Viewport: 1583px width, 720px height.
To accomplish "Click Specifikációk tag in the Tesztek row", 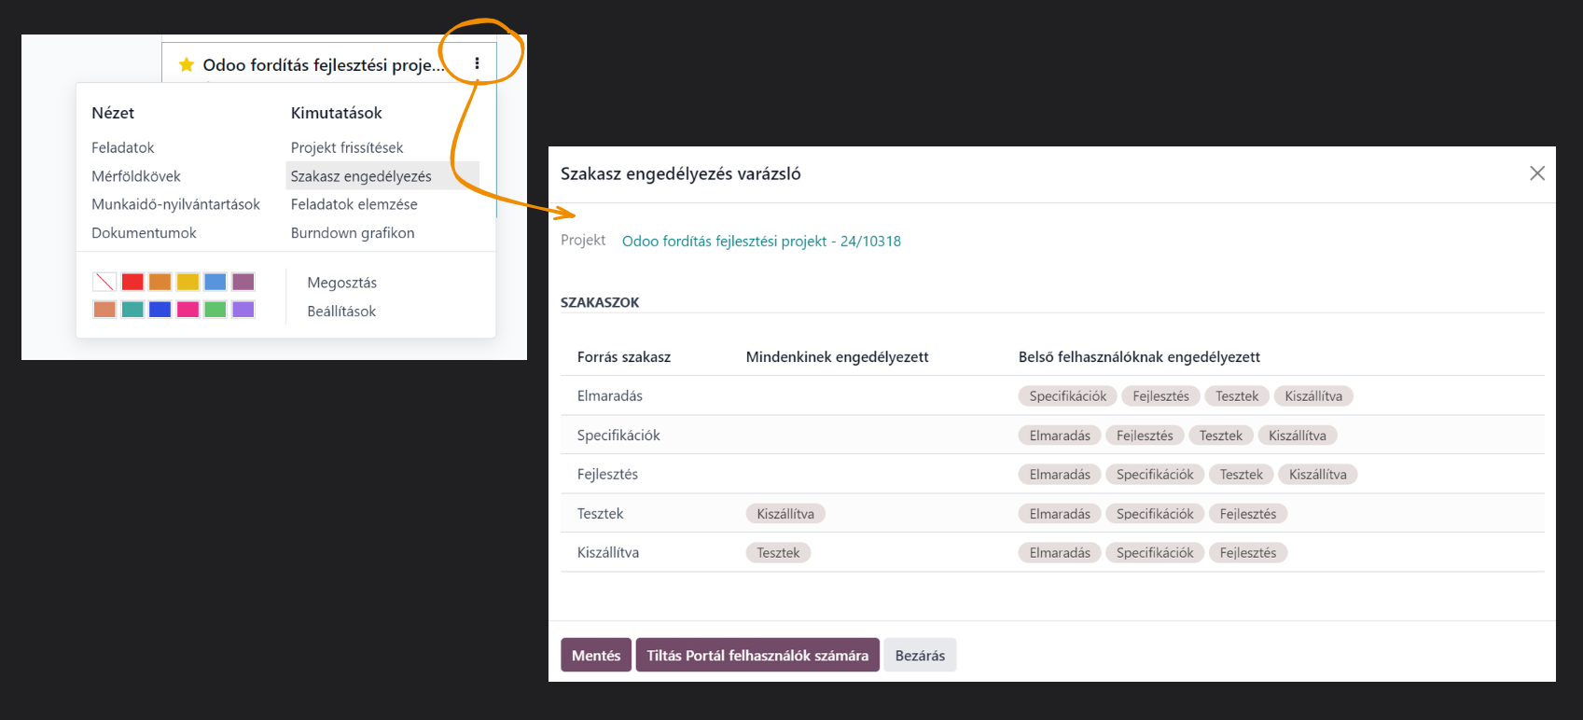I will tap(1155, 514).
